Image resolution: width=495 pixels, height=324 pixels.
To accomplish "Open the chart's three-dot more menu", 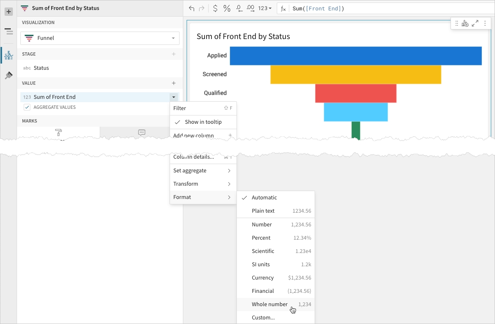I will (x=485, y=24).
